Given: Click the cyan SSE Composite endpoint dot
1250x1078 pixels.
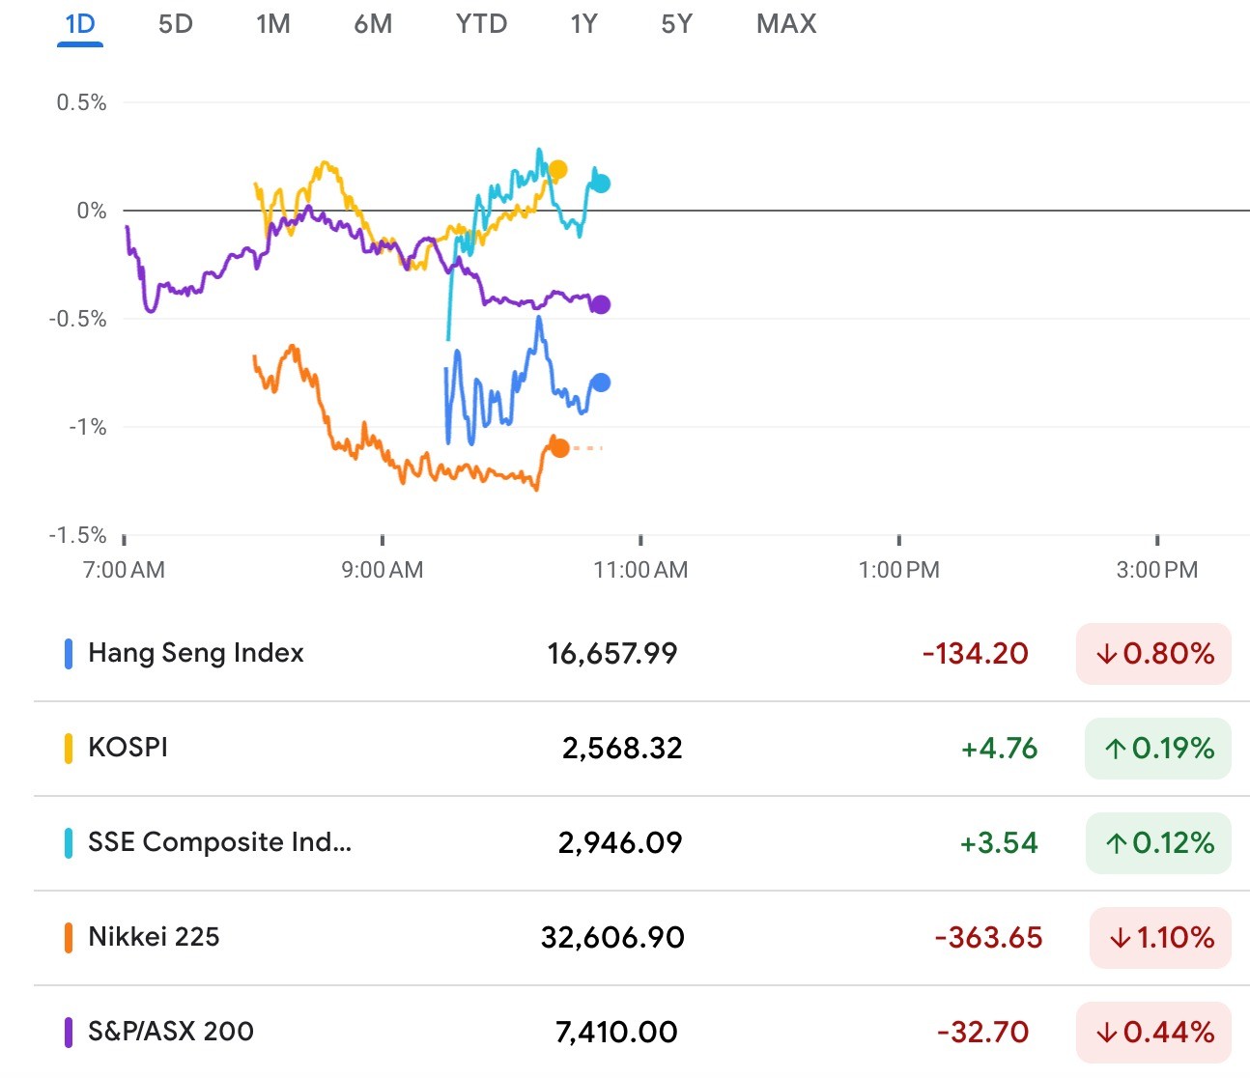Looking at the screenshot, I should [x=600, y=184].
